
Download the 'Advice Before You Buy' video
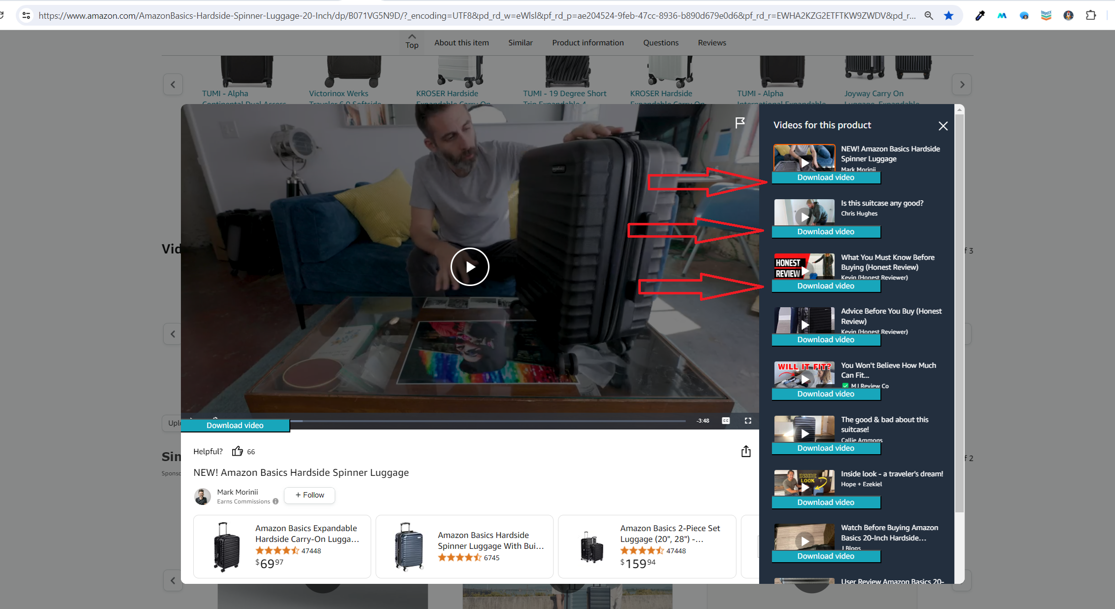pos(826,340)
